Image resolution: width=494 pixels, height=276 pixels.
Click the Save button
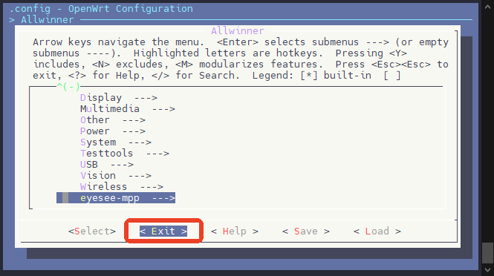[306, 231]
